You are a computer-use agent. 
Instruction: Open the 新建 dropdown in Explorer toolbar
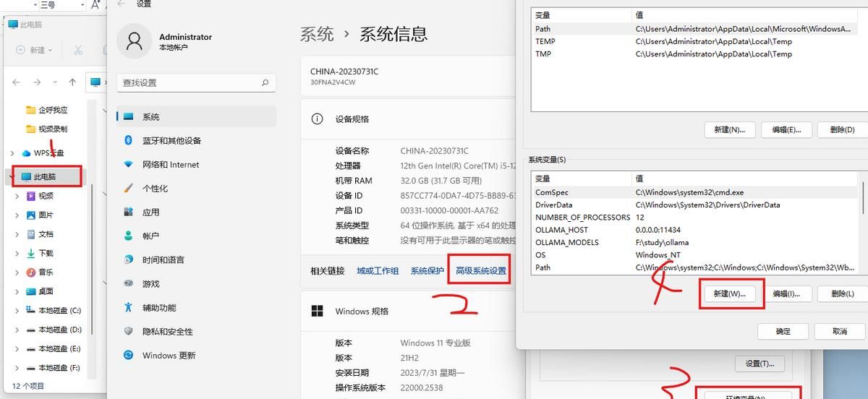(x=34, y=50)
